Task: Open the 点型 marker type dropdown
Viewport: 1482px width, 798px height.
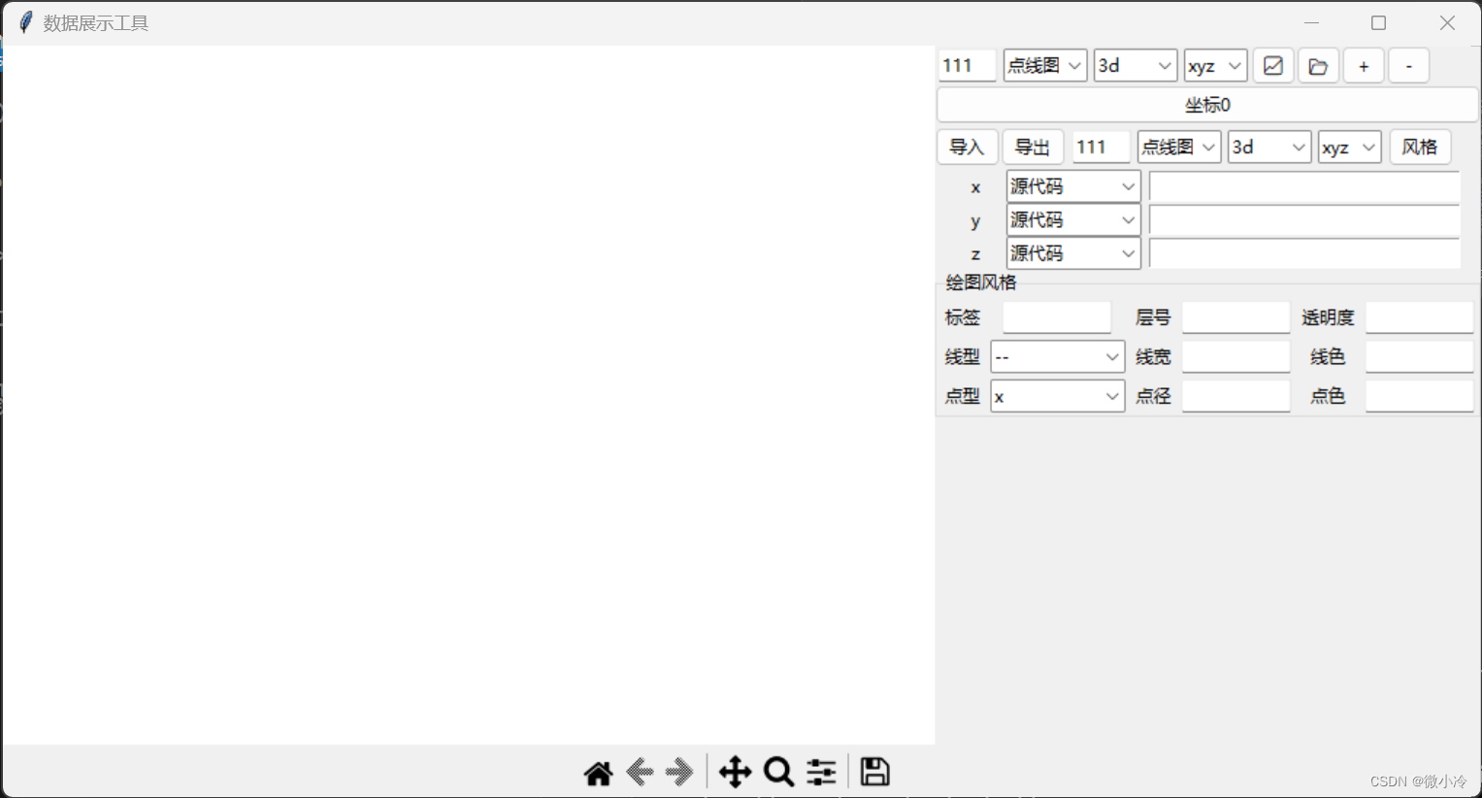Action: pos(1058,396)
